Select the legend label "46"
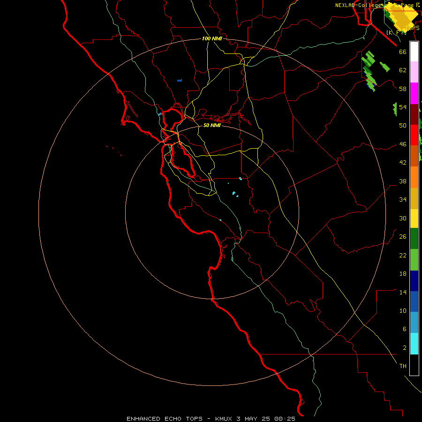This screenshot has height=422, width=422. click(403, 144)
